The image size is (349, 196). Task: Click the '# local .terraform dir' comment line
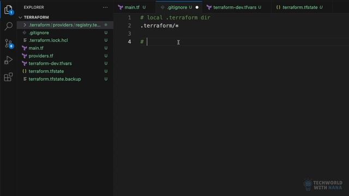point(175,17)
